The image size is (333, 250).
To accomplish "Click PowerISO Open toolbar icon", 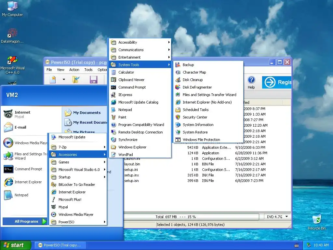I will [76, 79].
